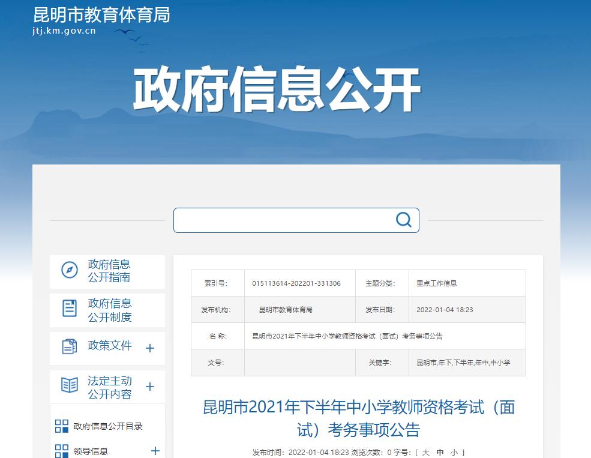Click the search magnifier icon
The image size is (591, 458).
point(403,220)
